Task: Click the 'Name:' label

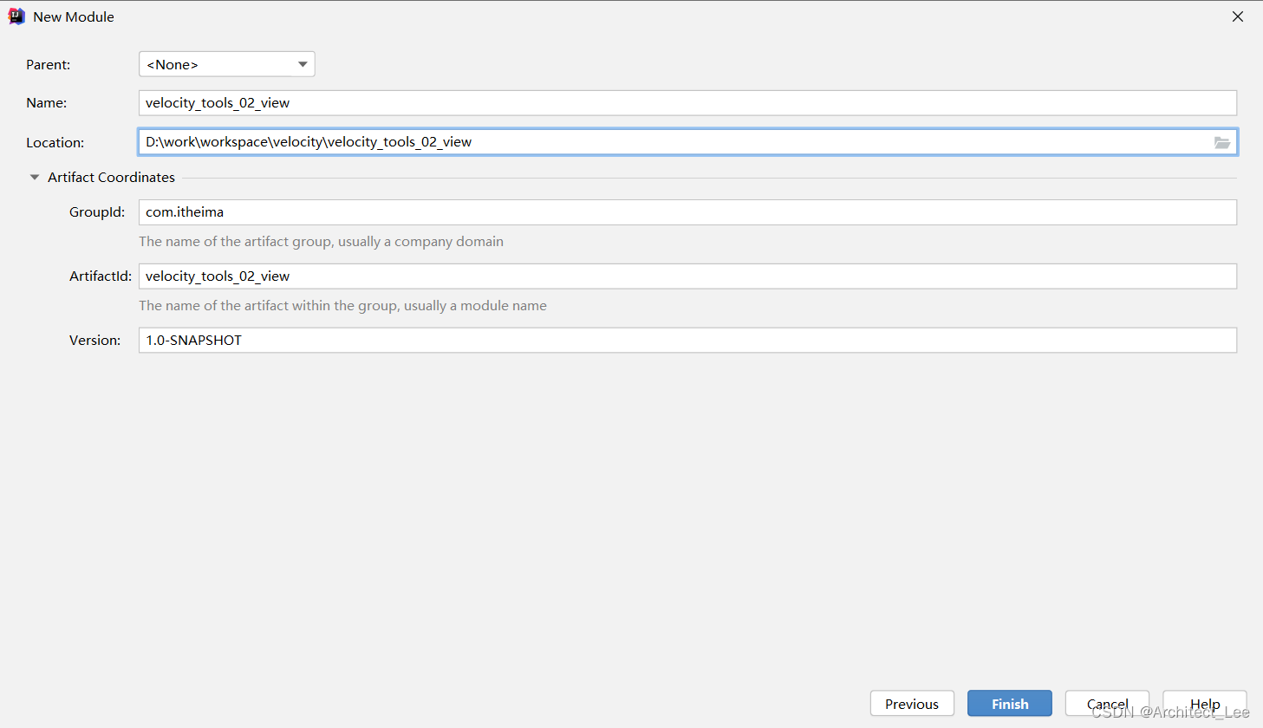Action: pyautogui.click(x=47, y=103)
